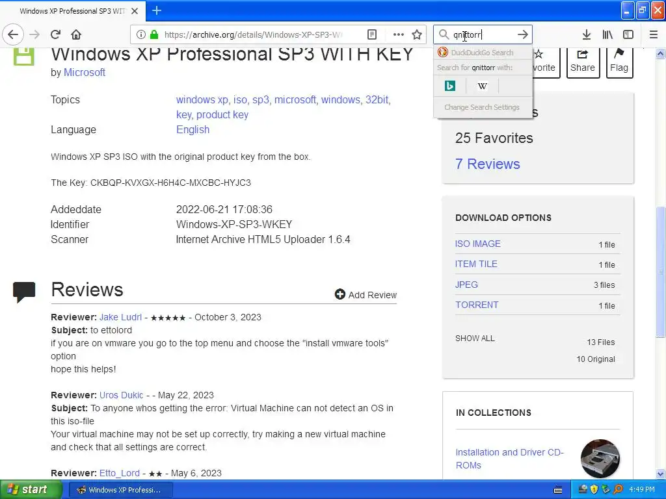Search with Bing engine icon
The width and height of the screenshot is (666, 499).
click(x=450, y=86)
